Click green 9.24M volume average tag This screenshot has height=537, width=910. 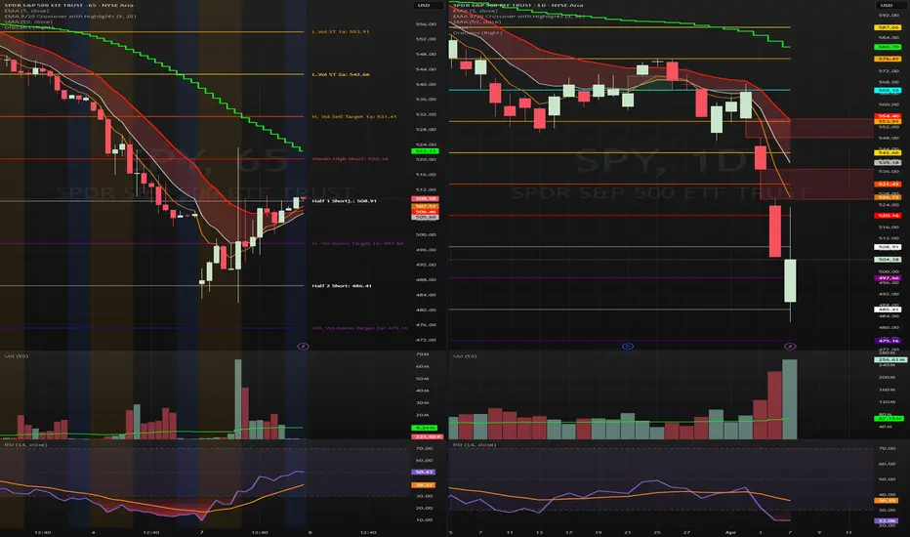(426, 428)
